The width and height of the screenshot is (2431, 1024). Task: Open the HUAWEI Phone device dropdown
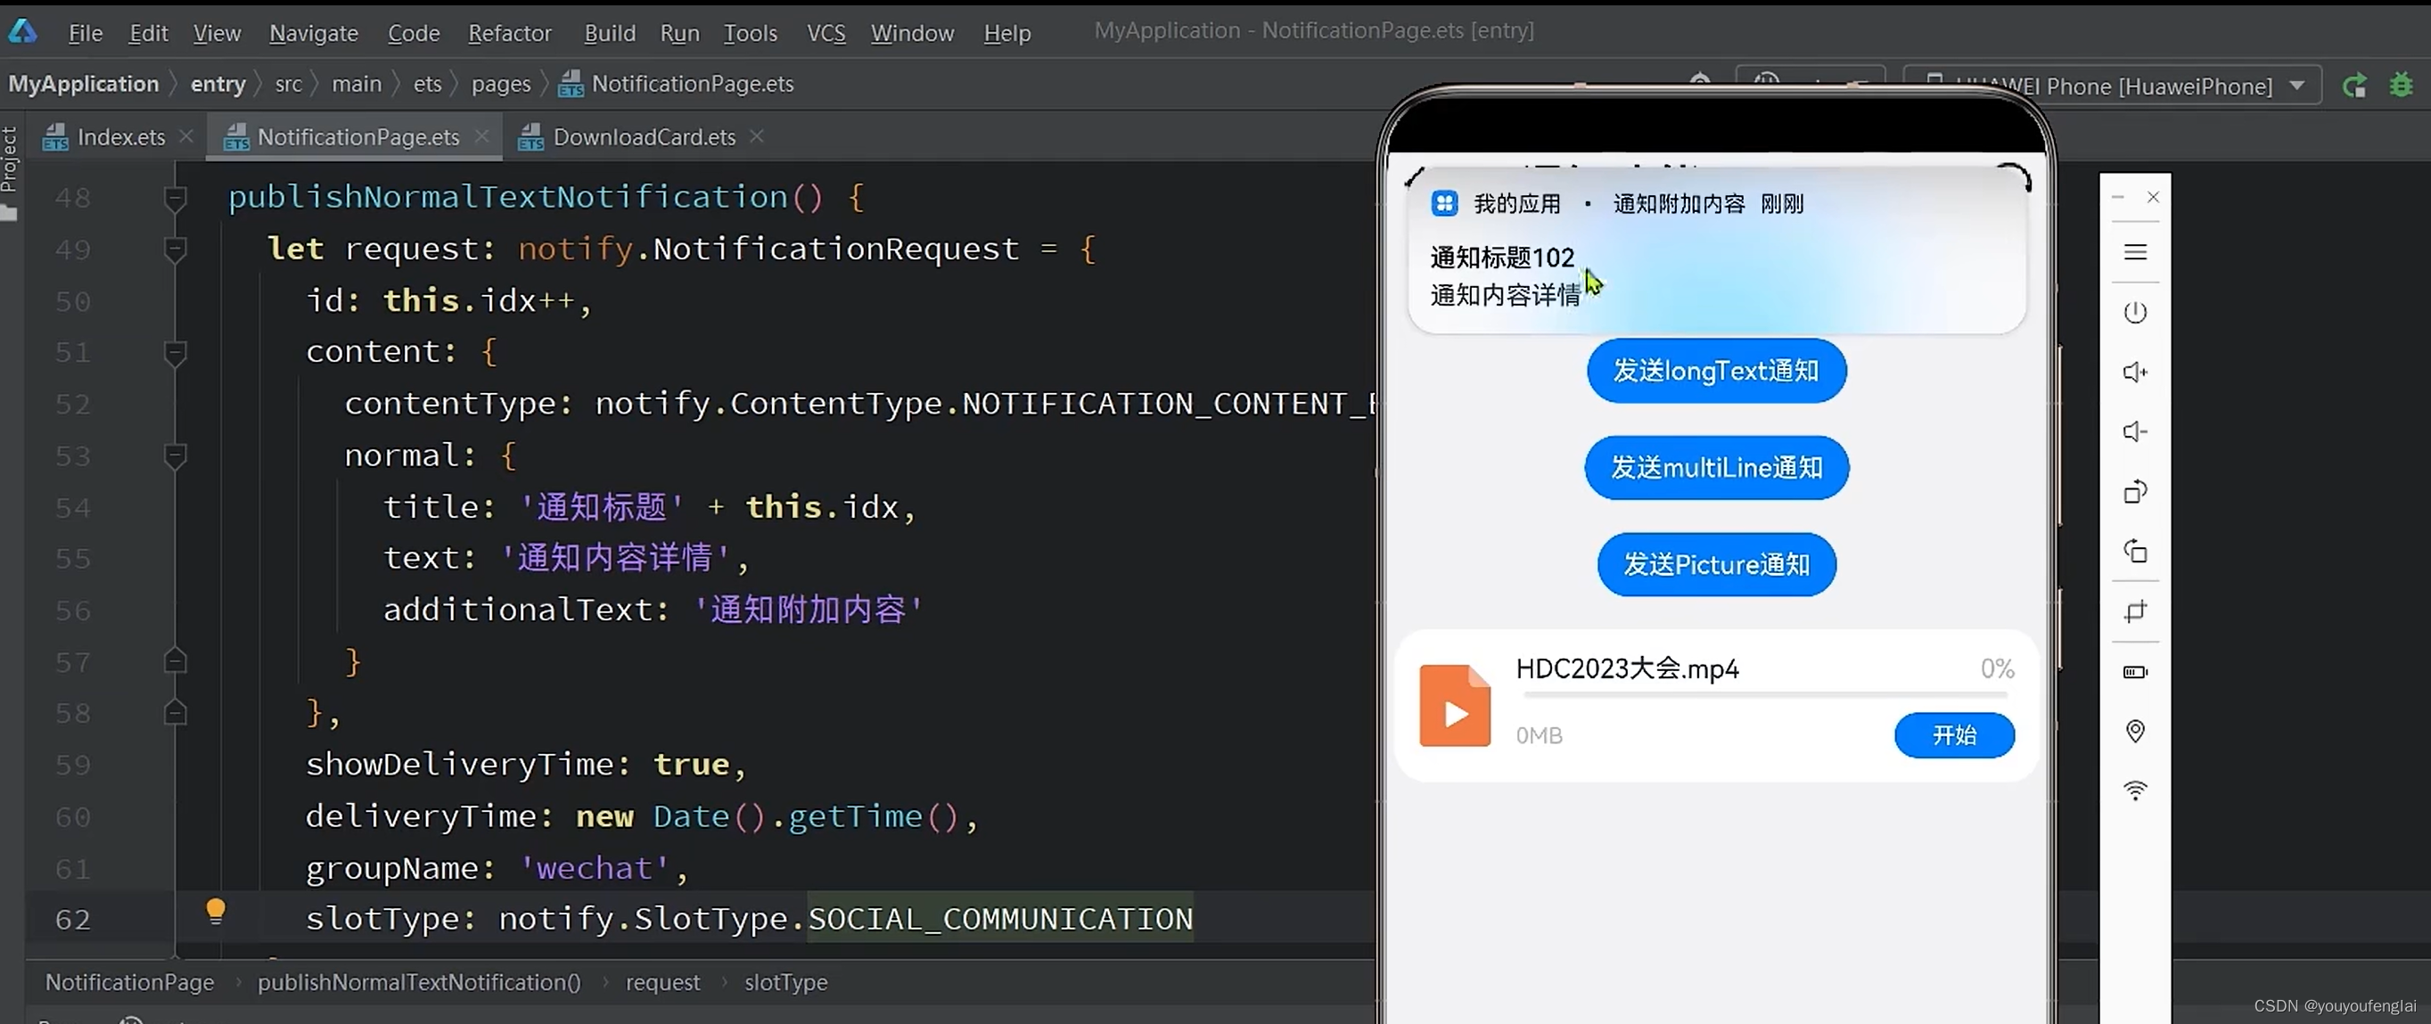click(x=2112, y=86)
